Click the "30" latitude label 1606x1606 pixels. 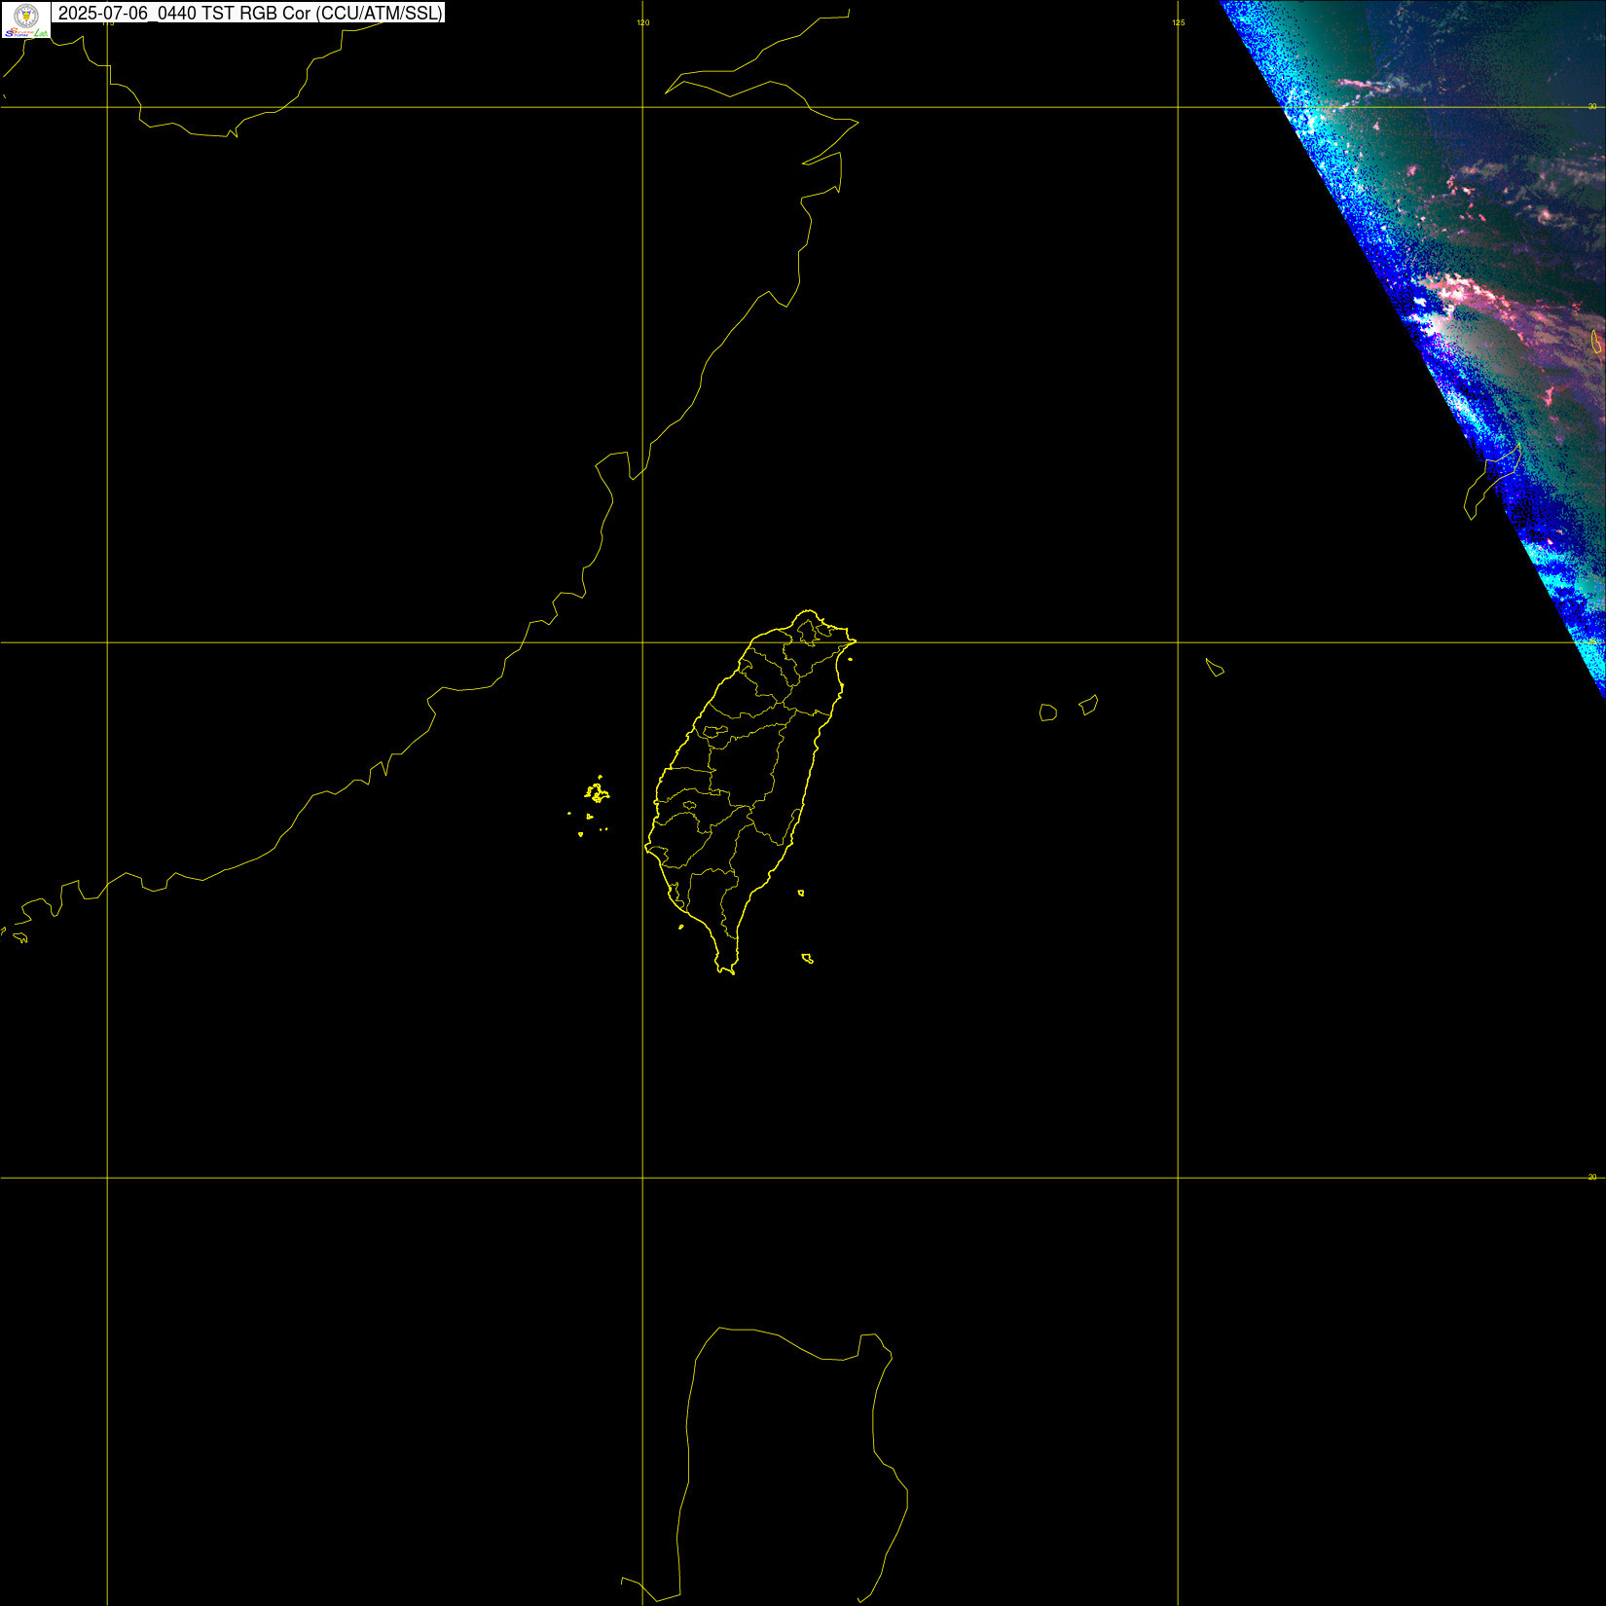click(x=1592, y=106)
